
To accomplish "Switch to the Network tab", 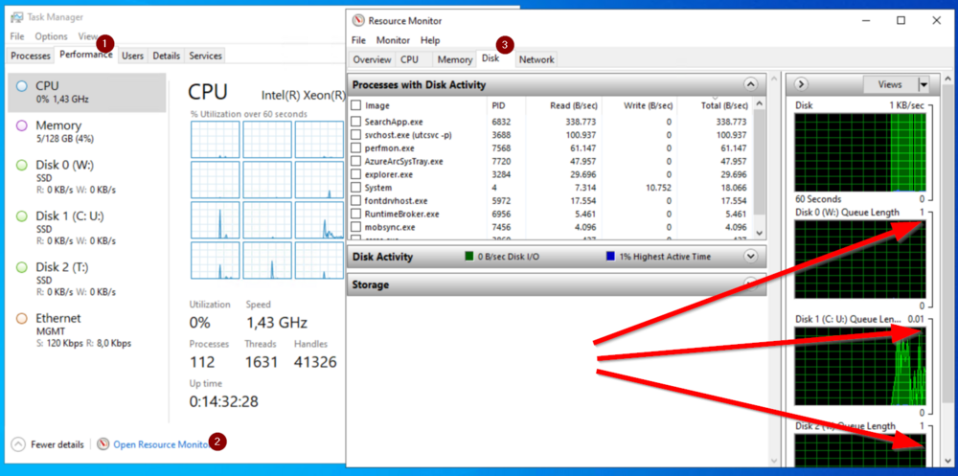I will [x=536, y=59].
